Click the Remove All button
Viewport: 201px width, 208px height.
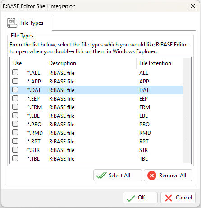[x=168, y=176]
